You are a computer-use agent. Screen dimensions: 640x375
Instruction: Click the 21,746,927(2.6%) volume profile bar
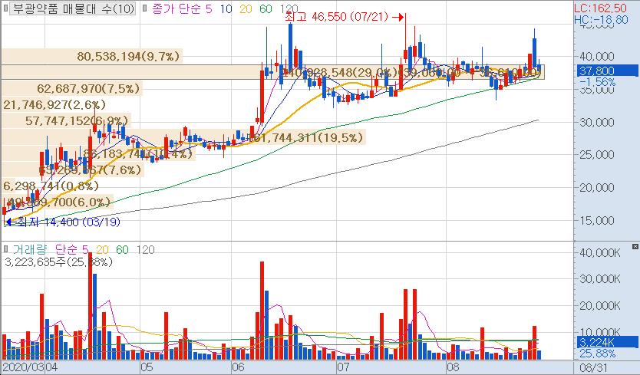click(x=54, y=105)
